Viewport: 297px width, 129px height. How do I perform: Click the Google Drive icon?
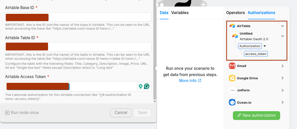click(232, 78)
